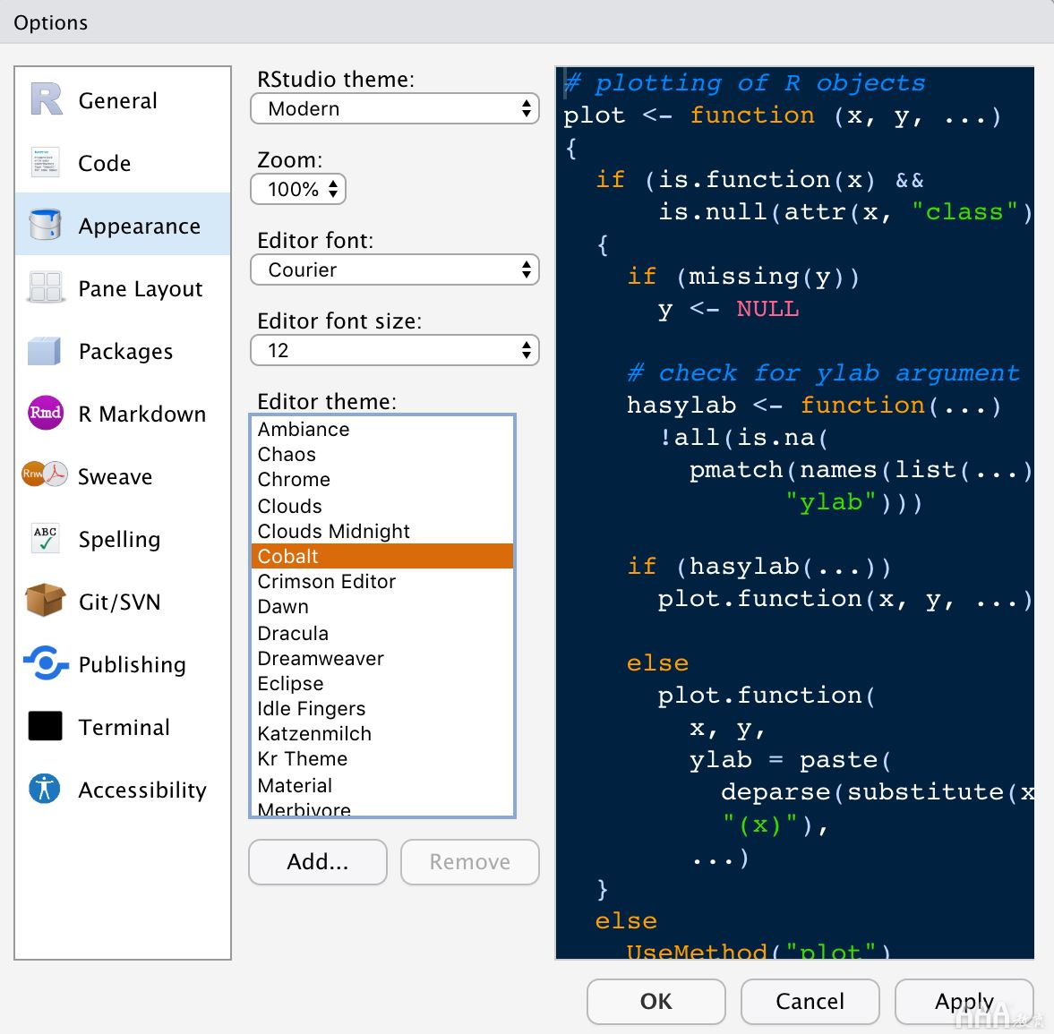Click the General R logo icon

[46, 99]
